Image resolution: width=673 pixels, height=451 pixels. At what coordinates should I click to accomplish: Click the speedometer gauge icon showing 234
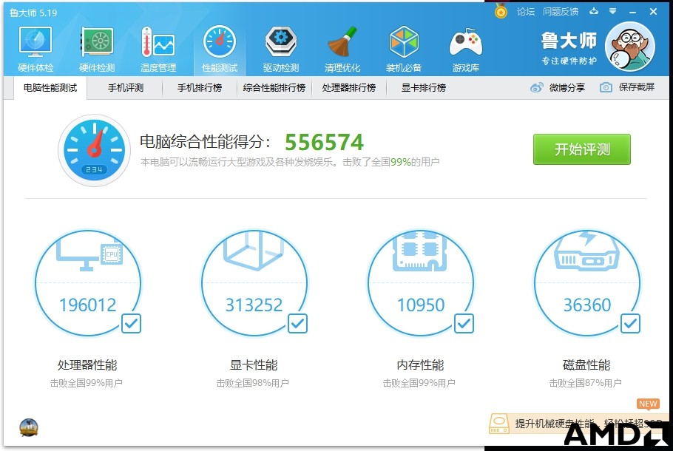click(x=94, y=150)
